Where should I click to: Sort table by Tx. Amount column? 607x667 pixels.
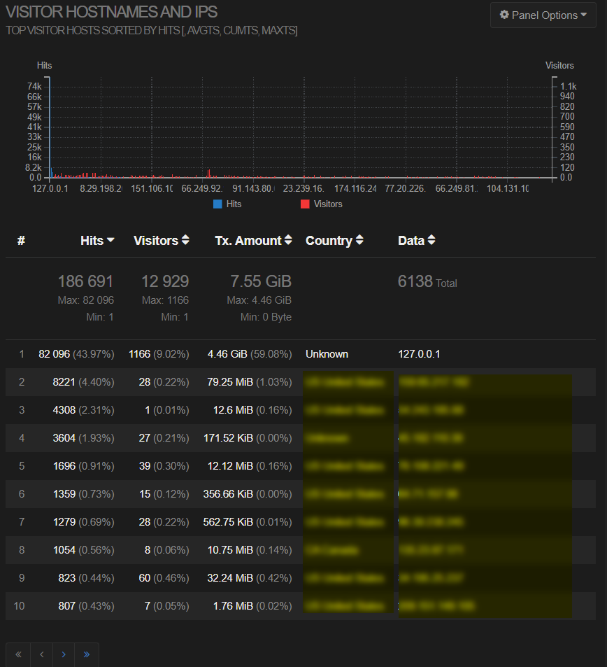point(253,241)
